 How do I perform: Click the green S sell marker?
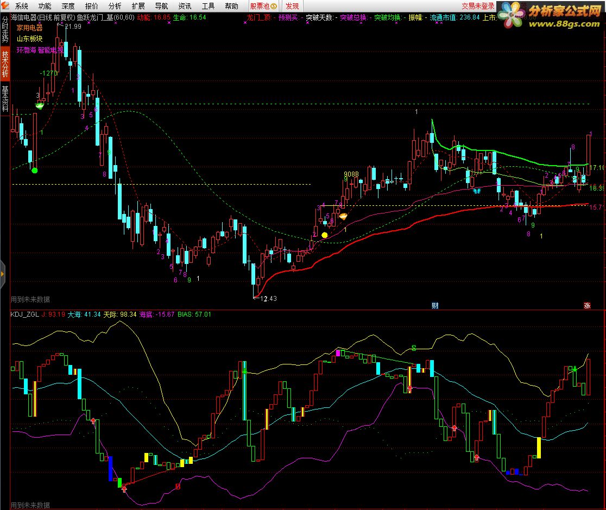point(414,348)
